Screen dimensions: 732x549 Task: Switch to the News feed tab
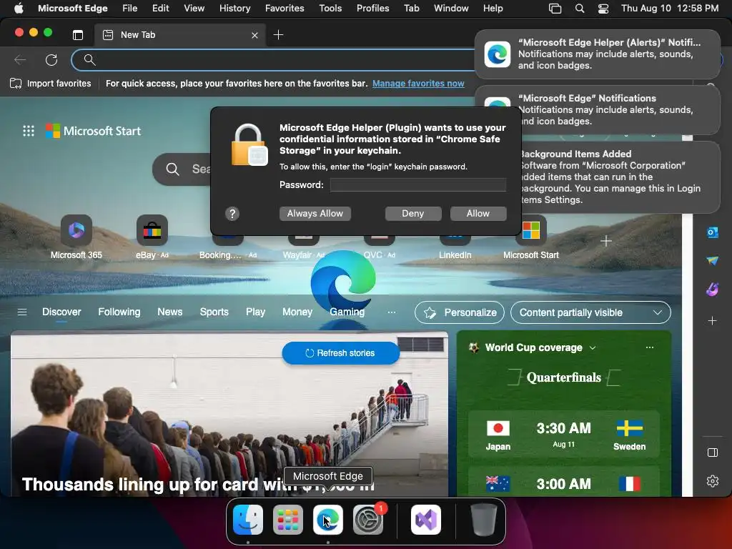coord(170,312)
